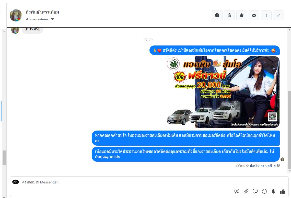Attach a file with paperclip icon
Viewport: 291px width, 198px height.
click(246, 191)
